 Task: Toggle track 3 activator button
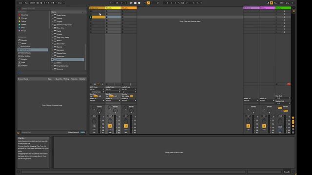(x=126, y=126)
